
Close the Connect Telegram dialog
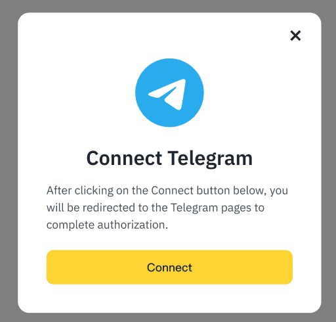pyautogui.click(x=295, y=35)
